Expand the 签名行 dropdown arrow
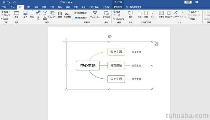The height and width of the screenshot is (120, 210). 199,12
